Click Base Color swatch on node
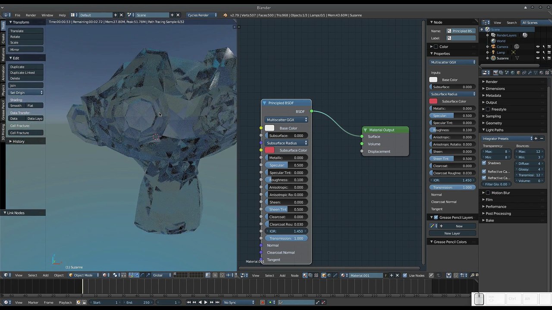 pyautogui.click(x=270, y=128)
